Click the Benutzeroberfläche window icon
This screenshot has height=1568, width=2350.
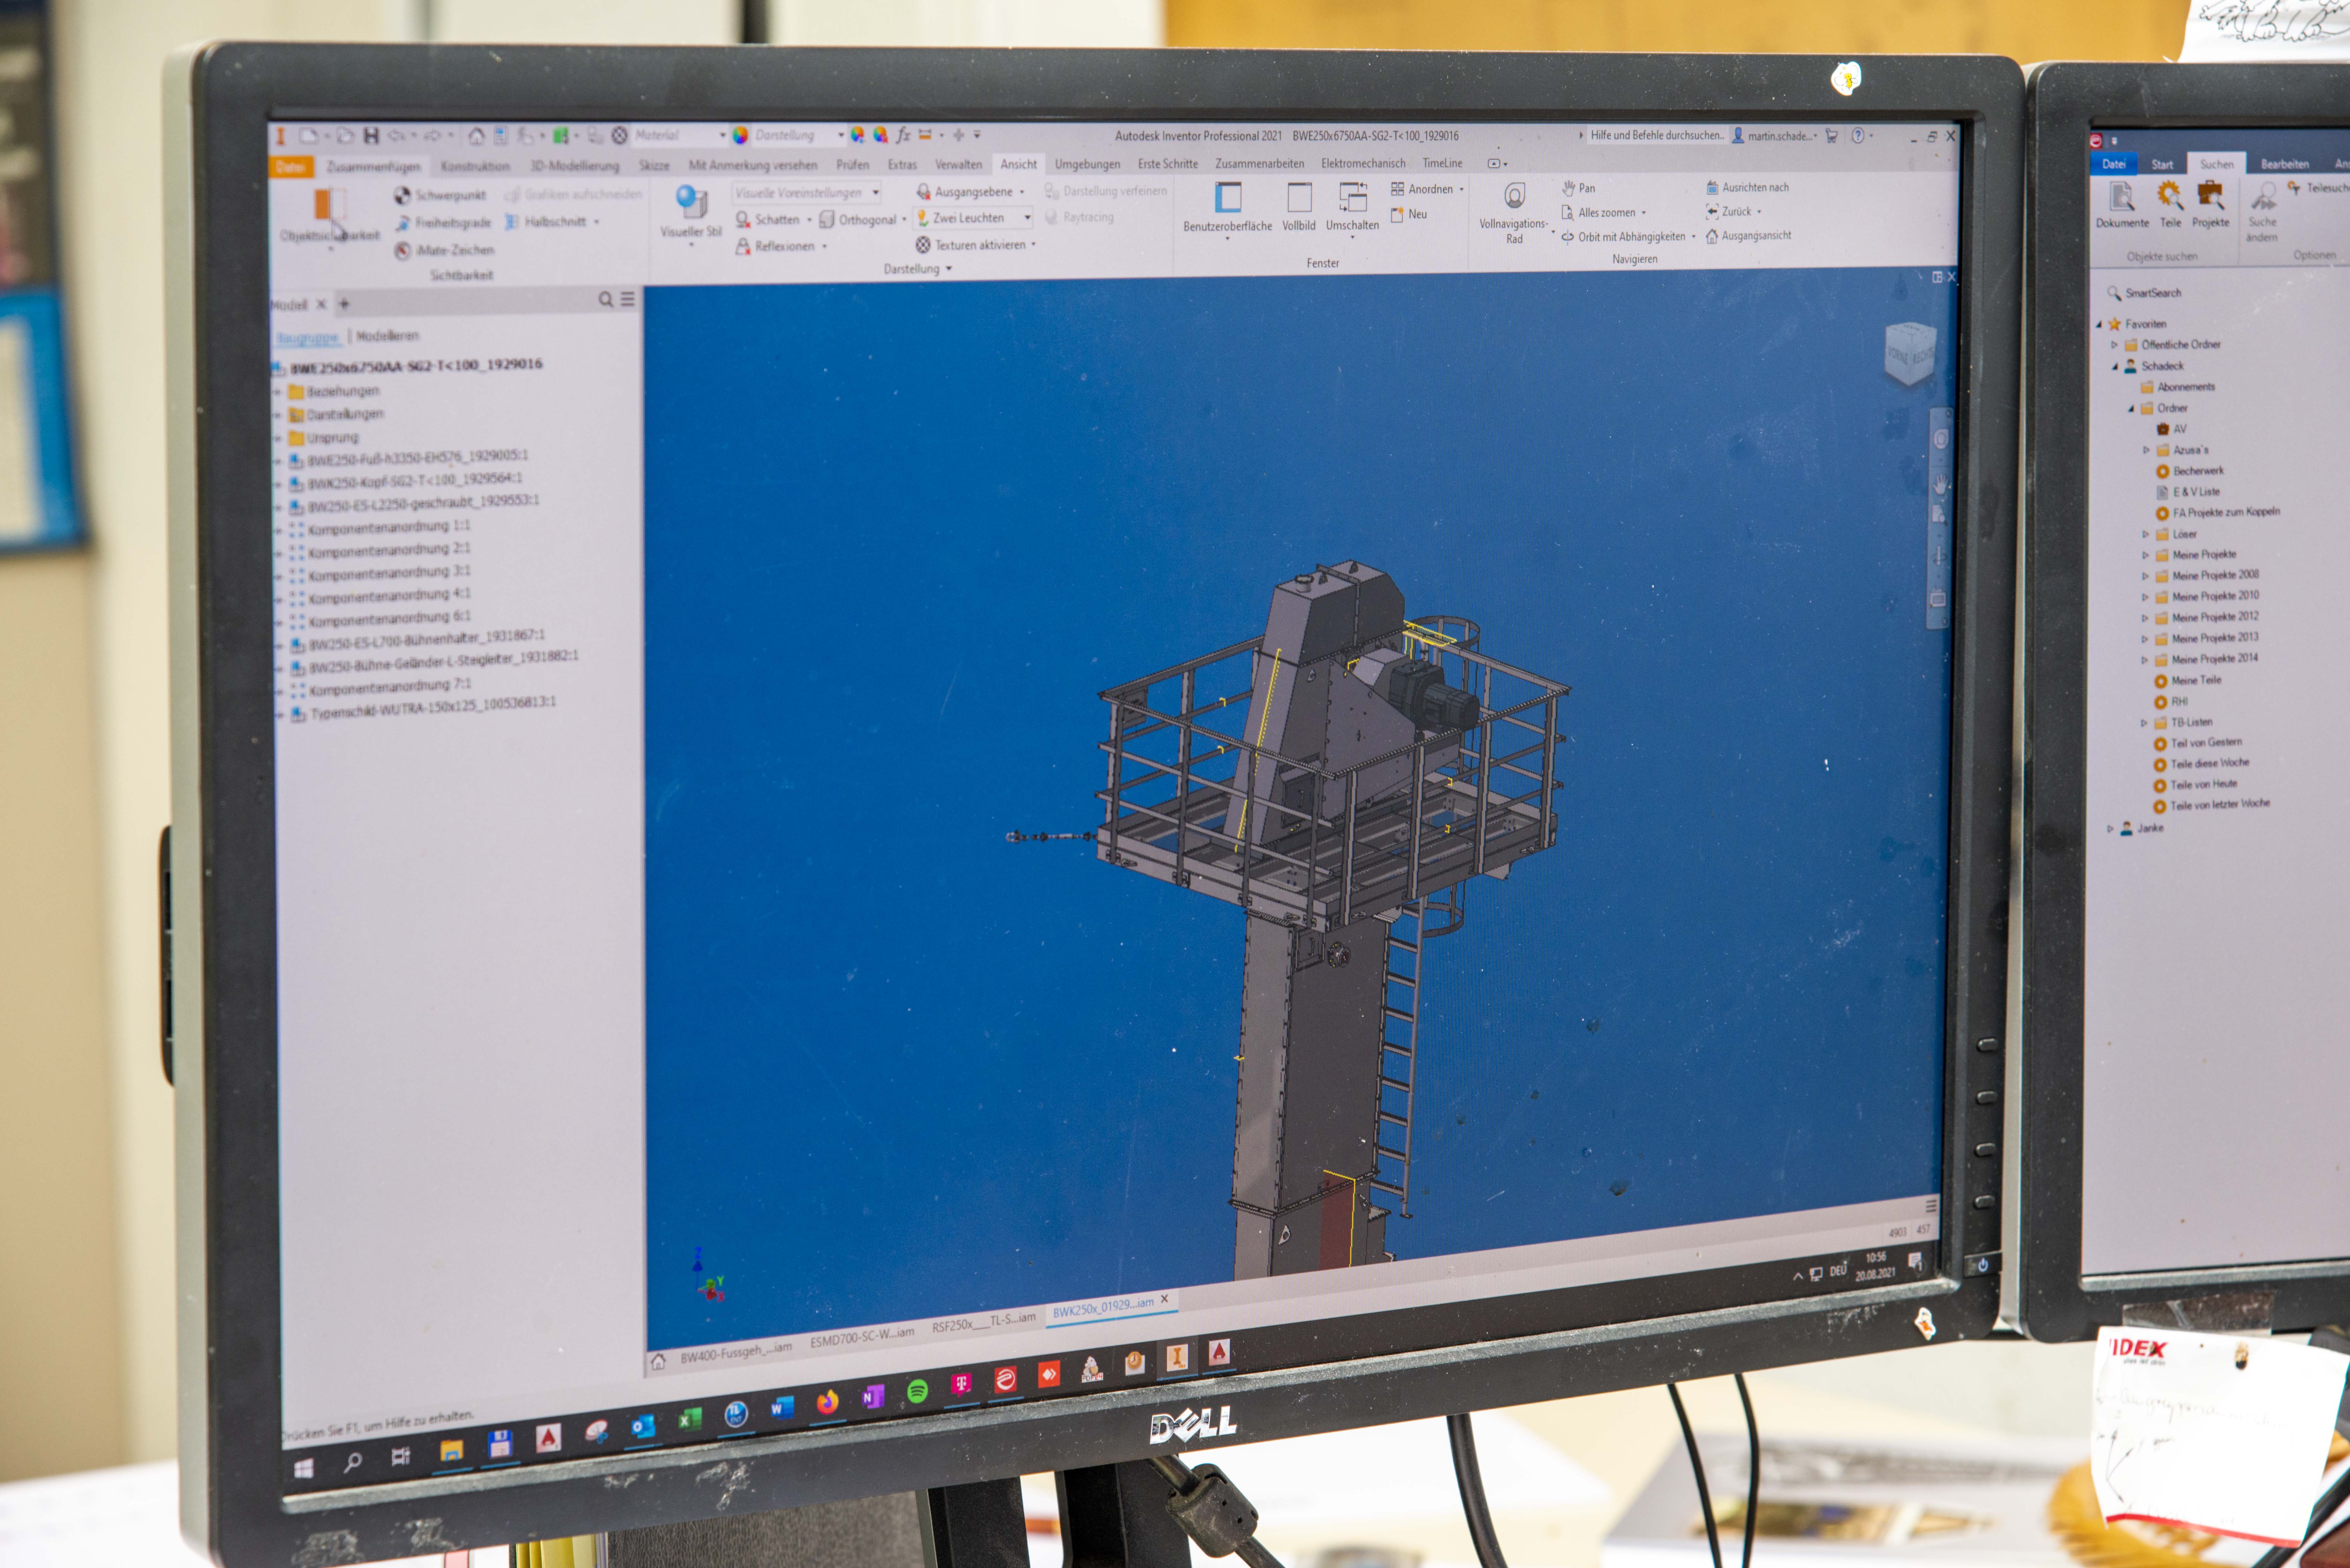tap(1228, 197)
